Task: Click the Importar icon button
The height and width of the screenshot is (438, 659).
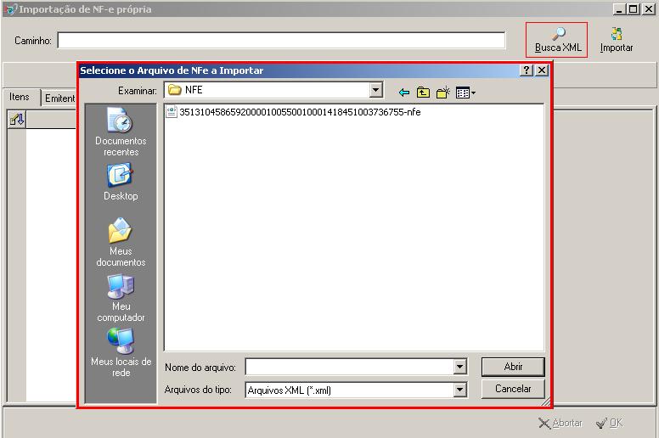Action: (616, 40)
